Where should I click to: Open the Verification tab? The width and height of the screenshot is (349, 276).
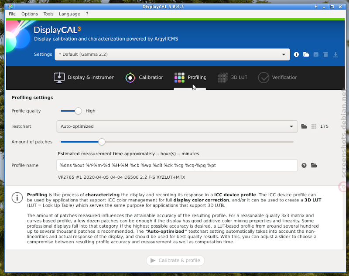tap(277, 78)
